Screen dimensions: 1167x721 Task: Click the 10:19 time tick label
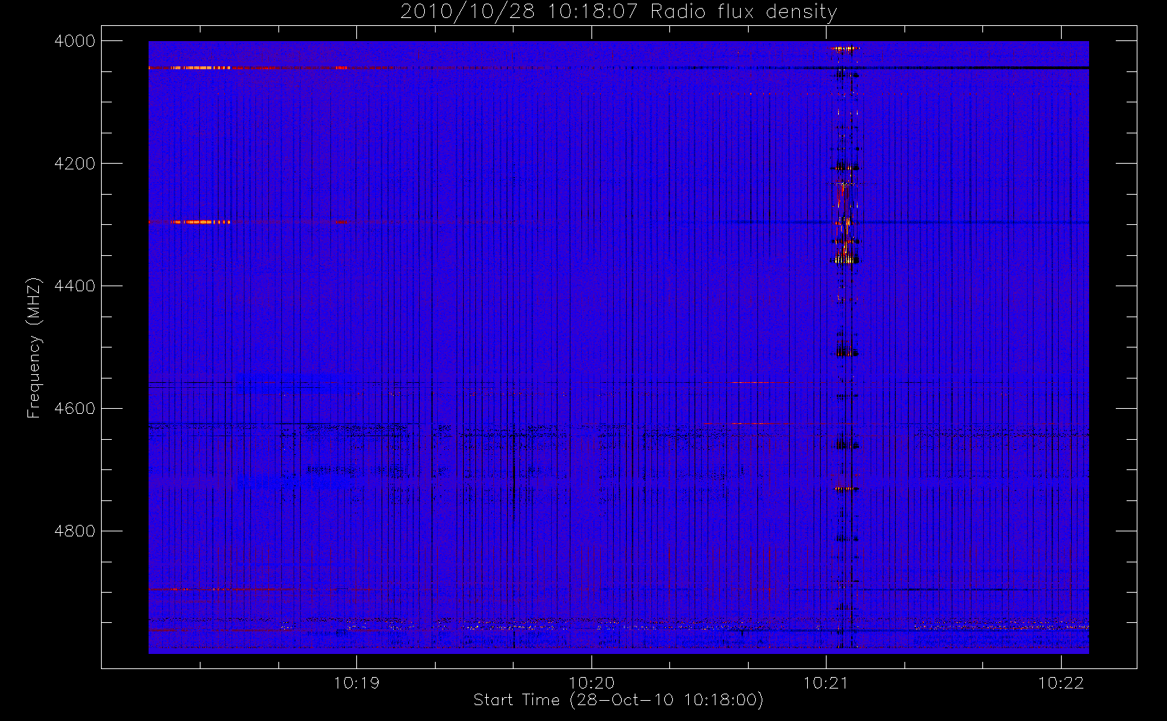(356, 683)
